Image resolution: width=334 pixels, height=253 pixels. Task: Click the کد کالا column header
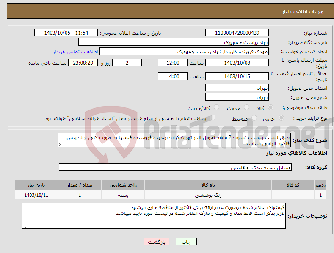[x=293, y=185]
